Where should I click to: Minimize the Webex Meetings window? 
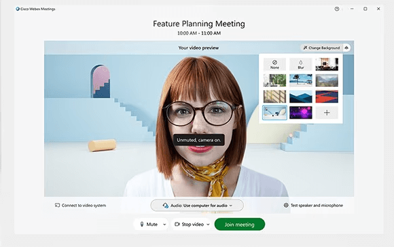coord(352,9)
